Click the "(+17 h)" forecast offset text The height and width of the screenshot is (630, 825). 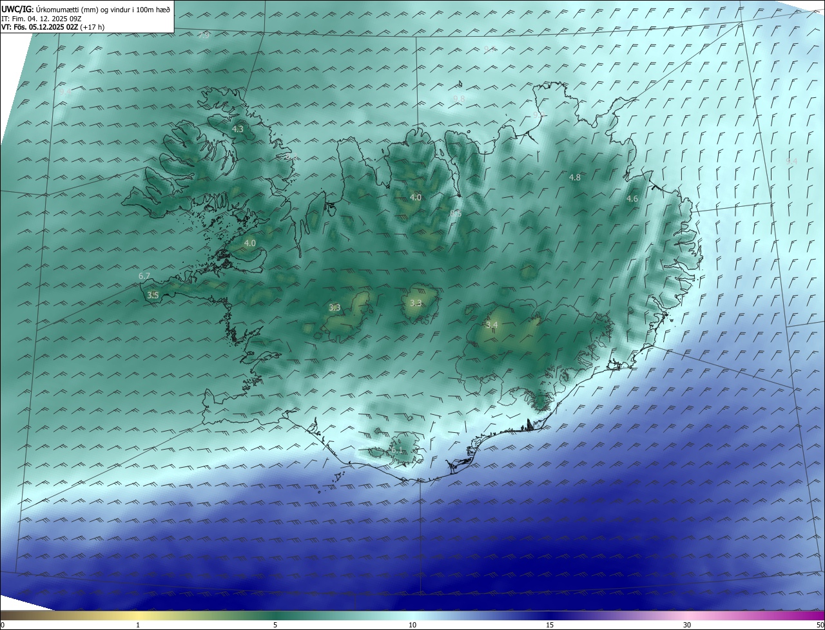click(x=92, y=27)
